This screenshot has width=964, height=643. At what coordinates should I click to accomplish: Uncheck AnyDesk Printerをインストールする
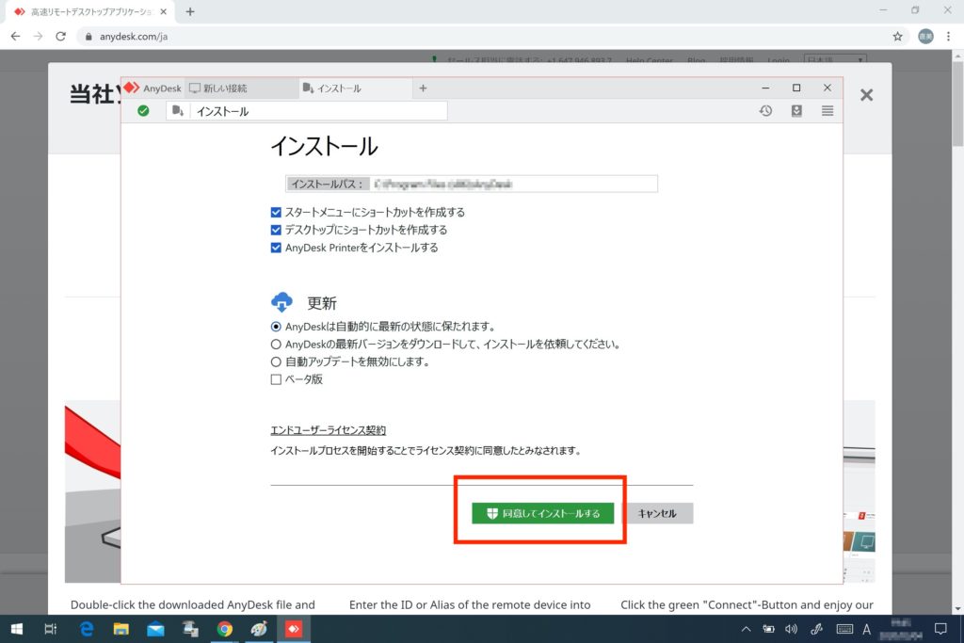(276, 248)
